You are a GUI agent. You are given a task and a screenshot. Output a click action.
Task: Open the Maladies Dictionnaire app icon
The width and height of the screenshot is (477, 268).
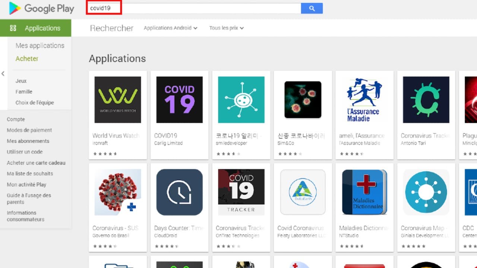pos(364,192)
